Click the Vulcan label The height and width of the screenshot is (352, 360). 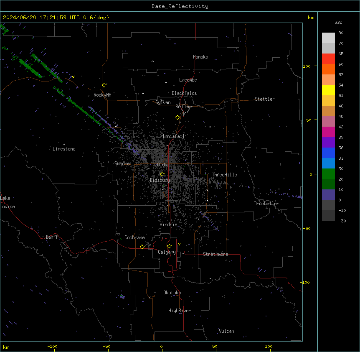(226, 331)
